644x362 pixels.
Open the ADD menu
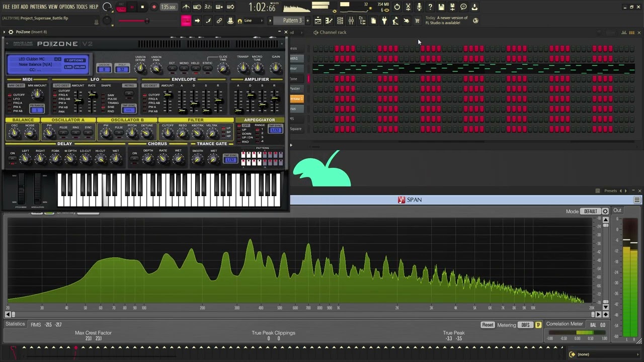[x=24, y=7]
